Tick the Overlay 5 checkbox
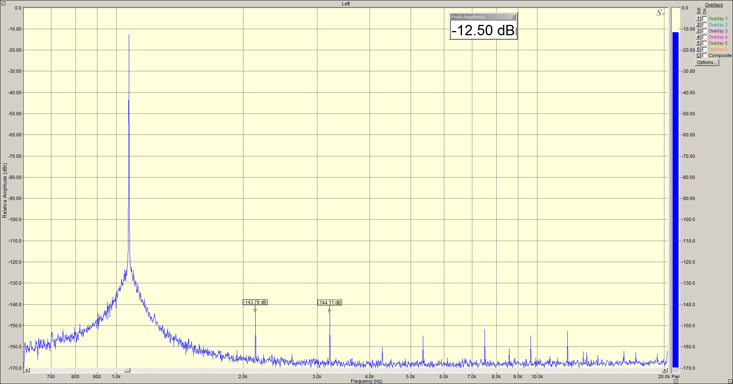Screen dimensions: 733x384 click(x=705, y=43)
